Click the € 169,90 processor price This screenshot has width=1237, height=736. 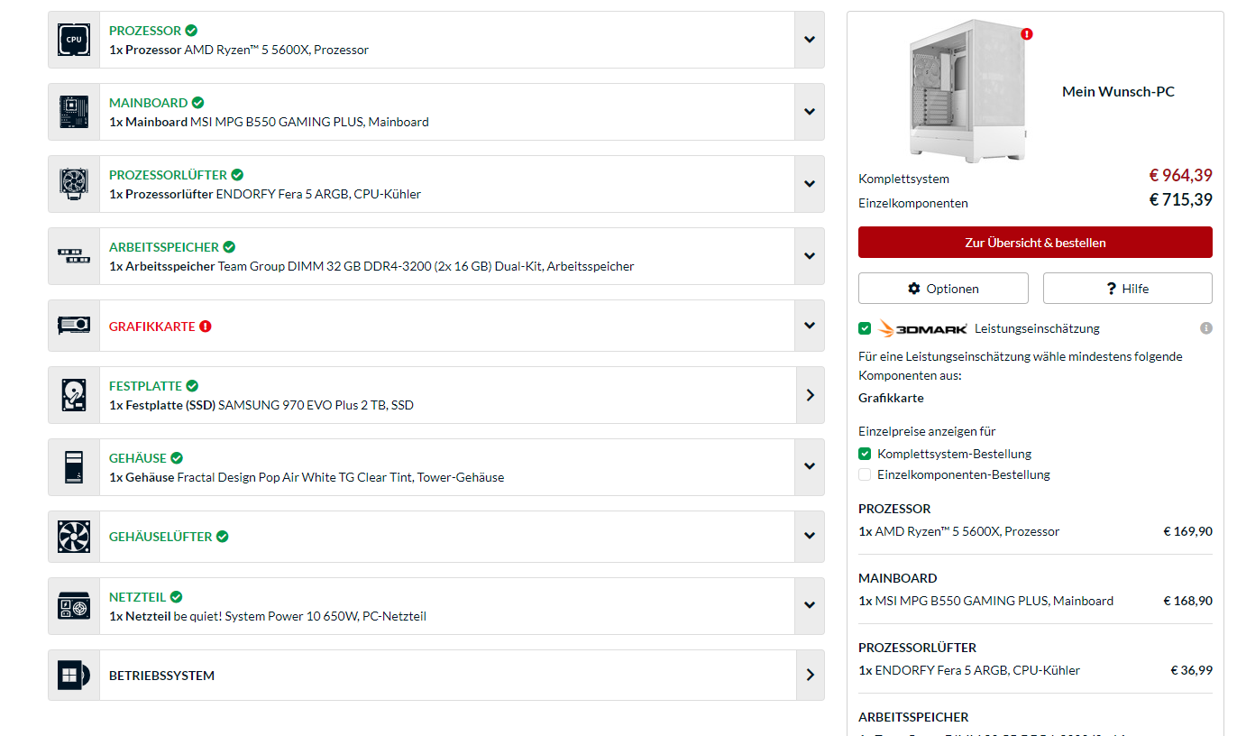[1187, 531]
